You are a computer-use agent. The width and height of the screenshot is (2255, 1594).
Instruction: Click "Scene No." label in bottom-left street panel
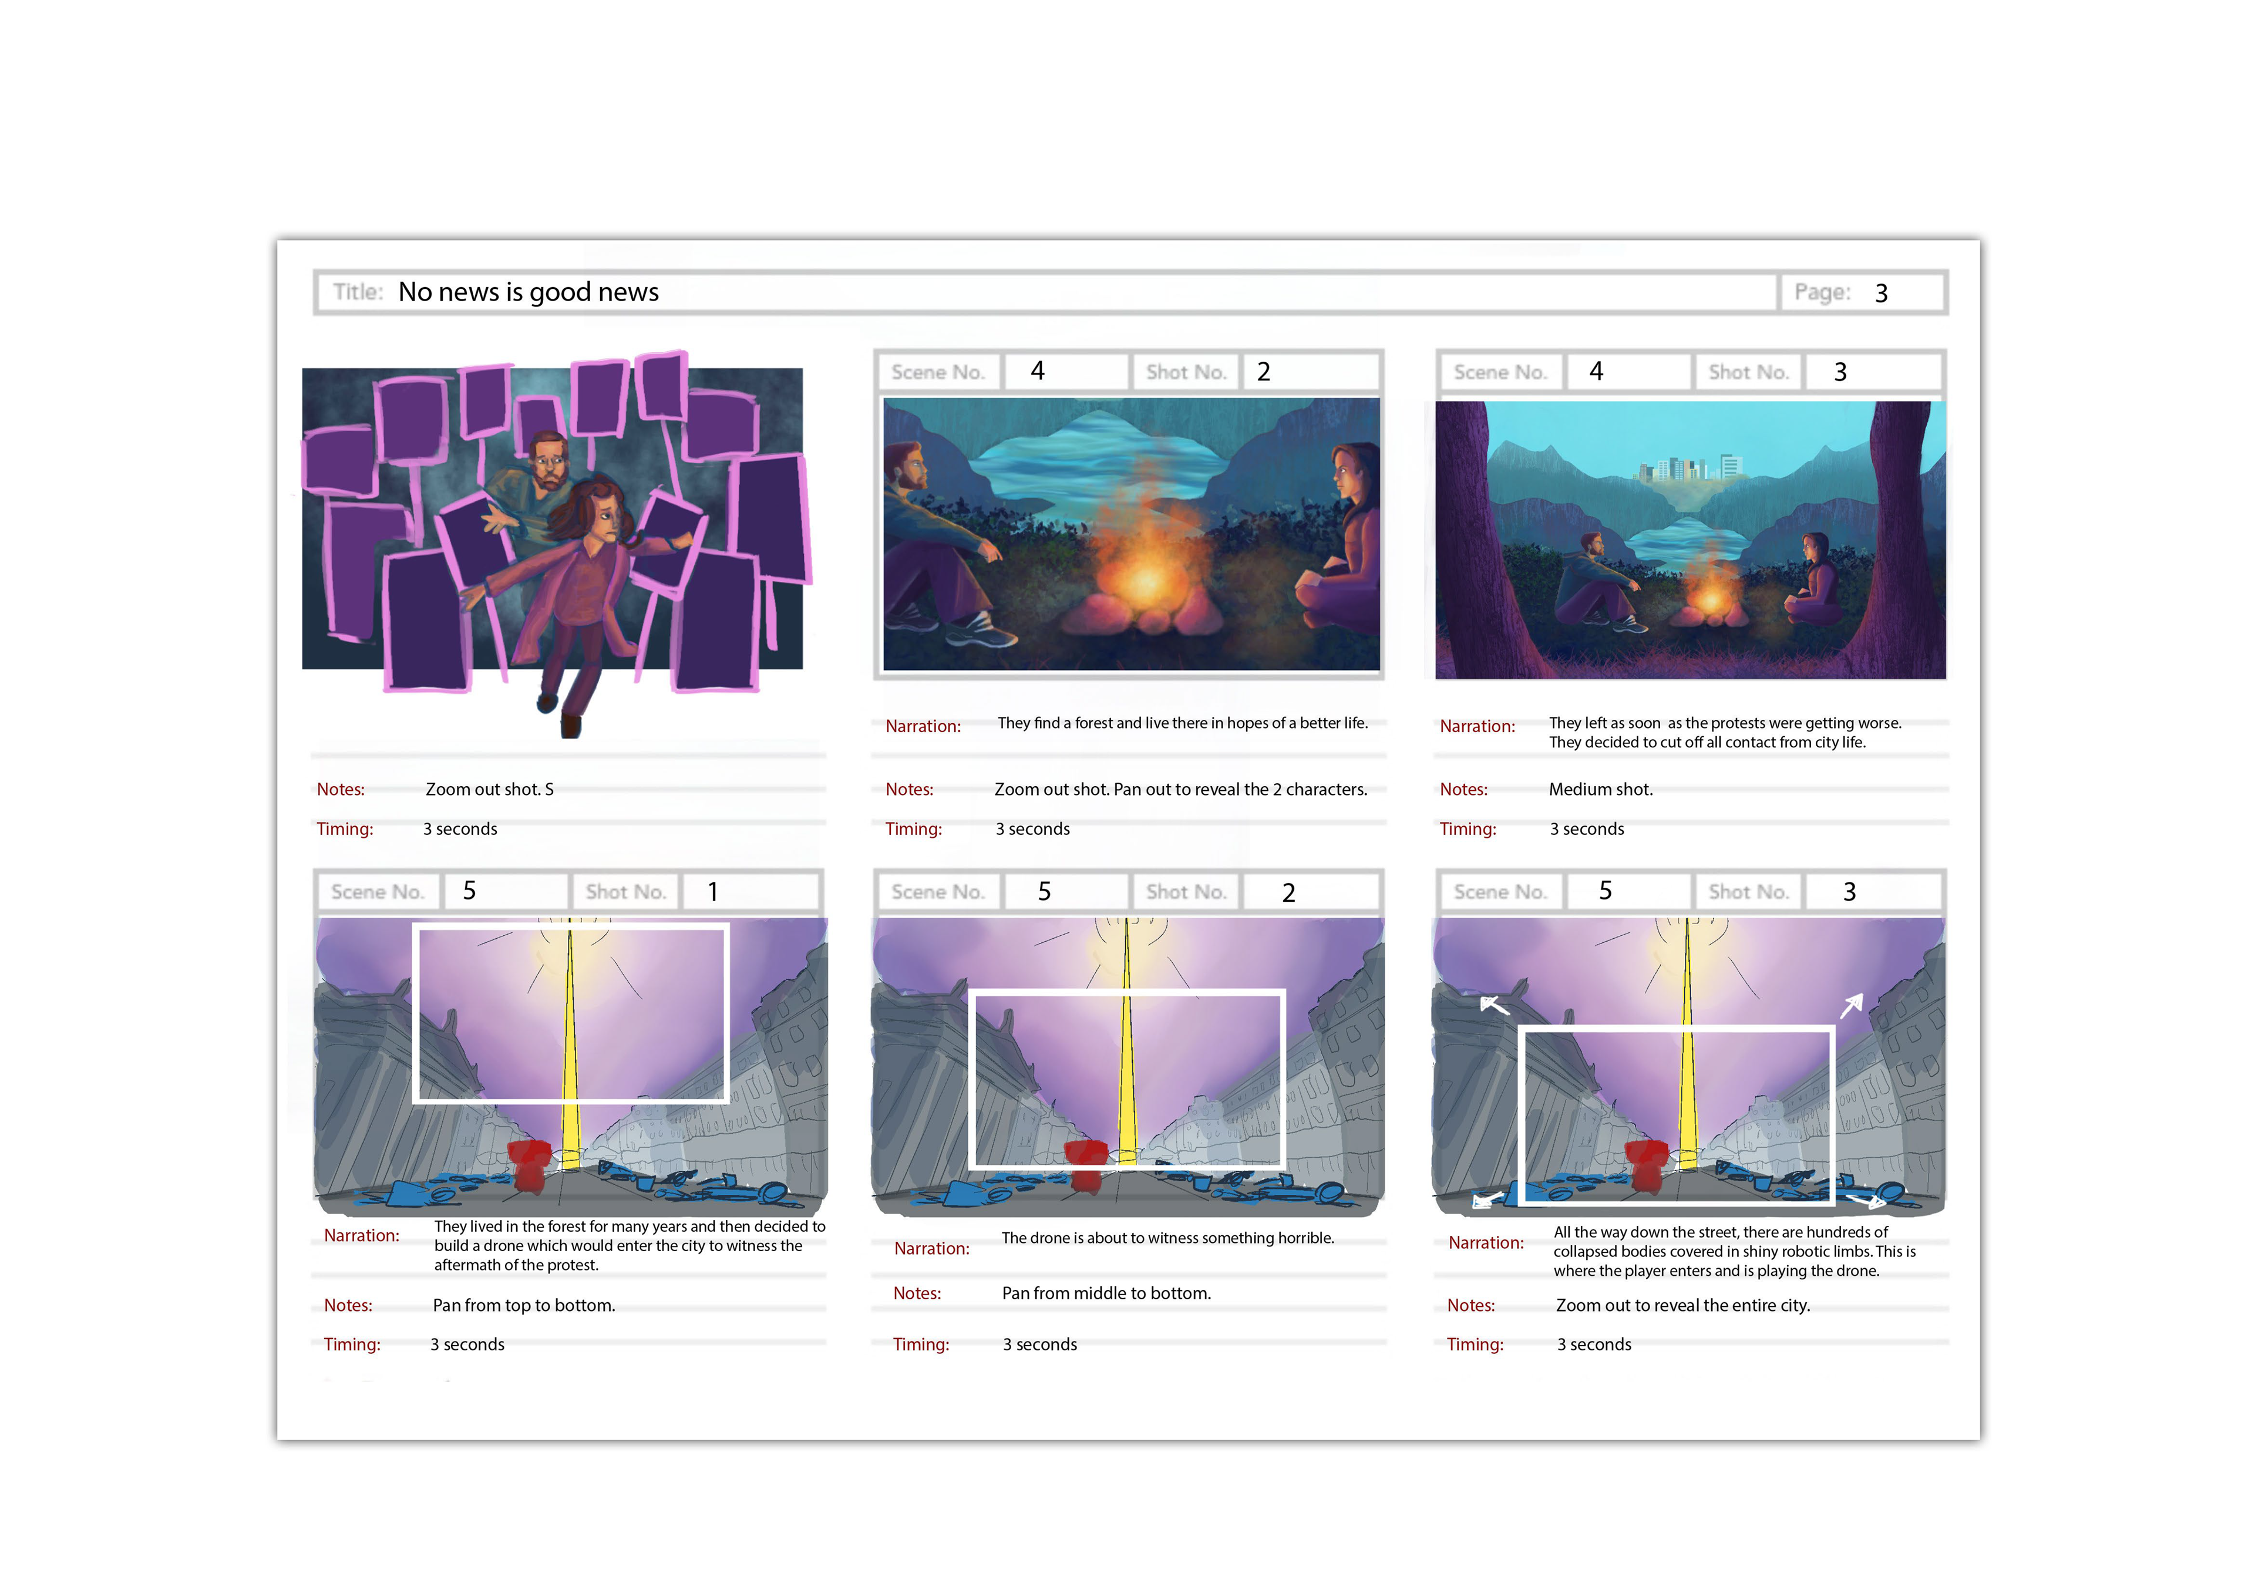[x=377, y=892]
